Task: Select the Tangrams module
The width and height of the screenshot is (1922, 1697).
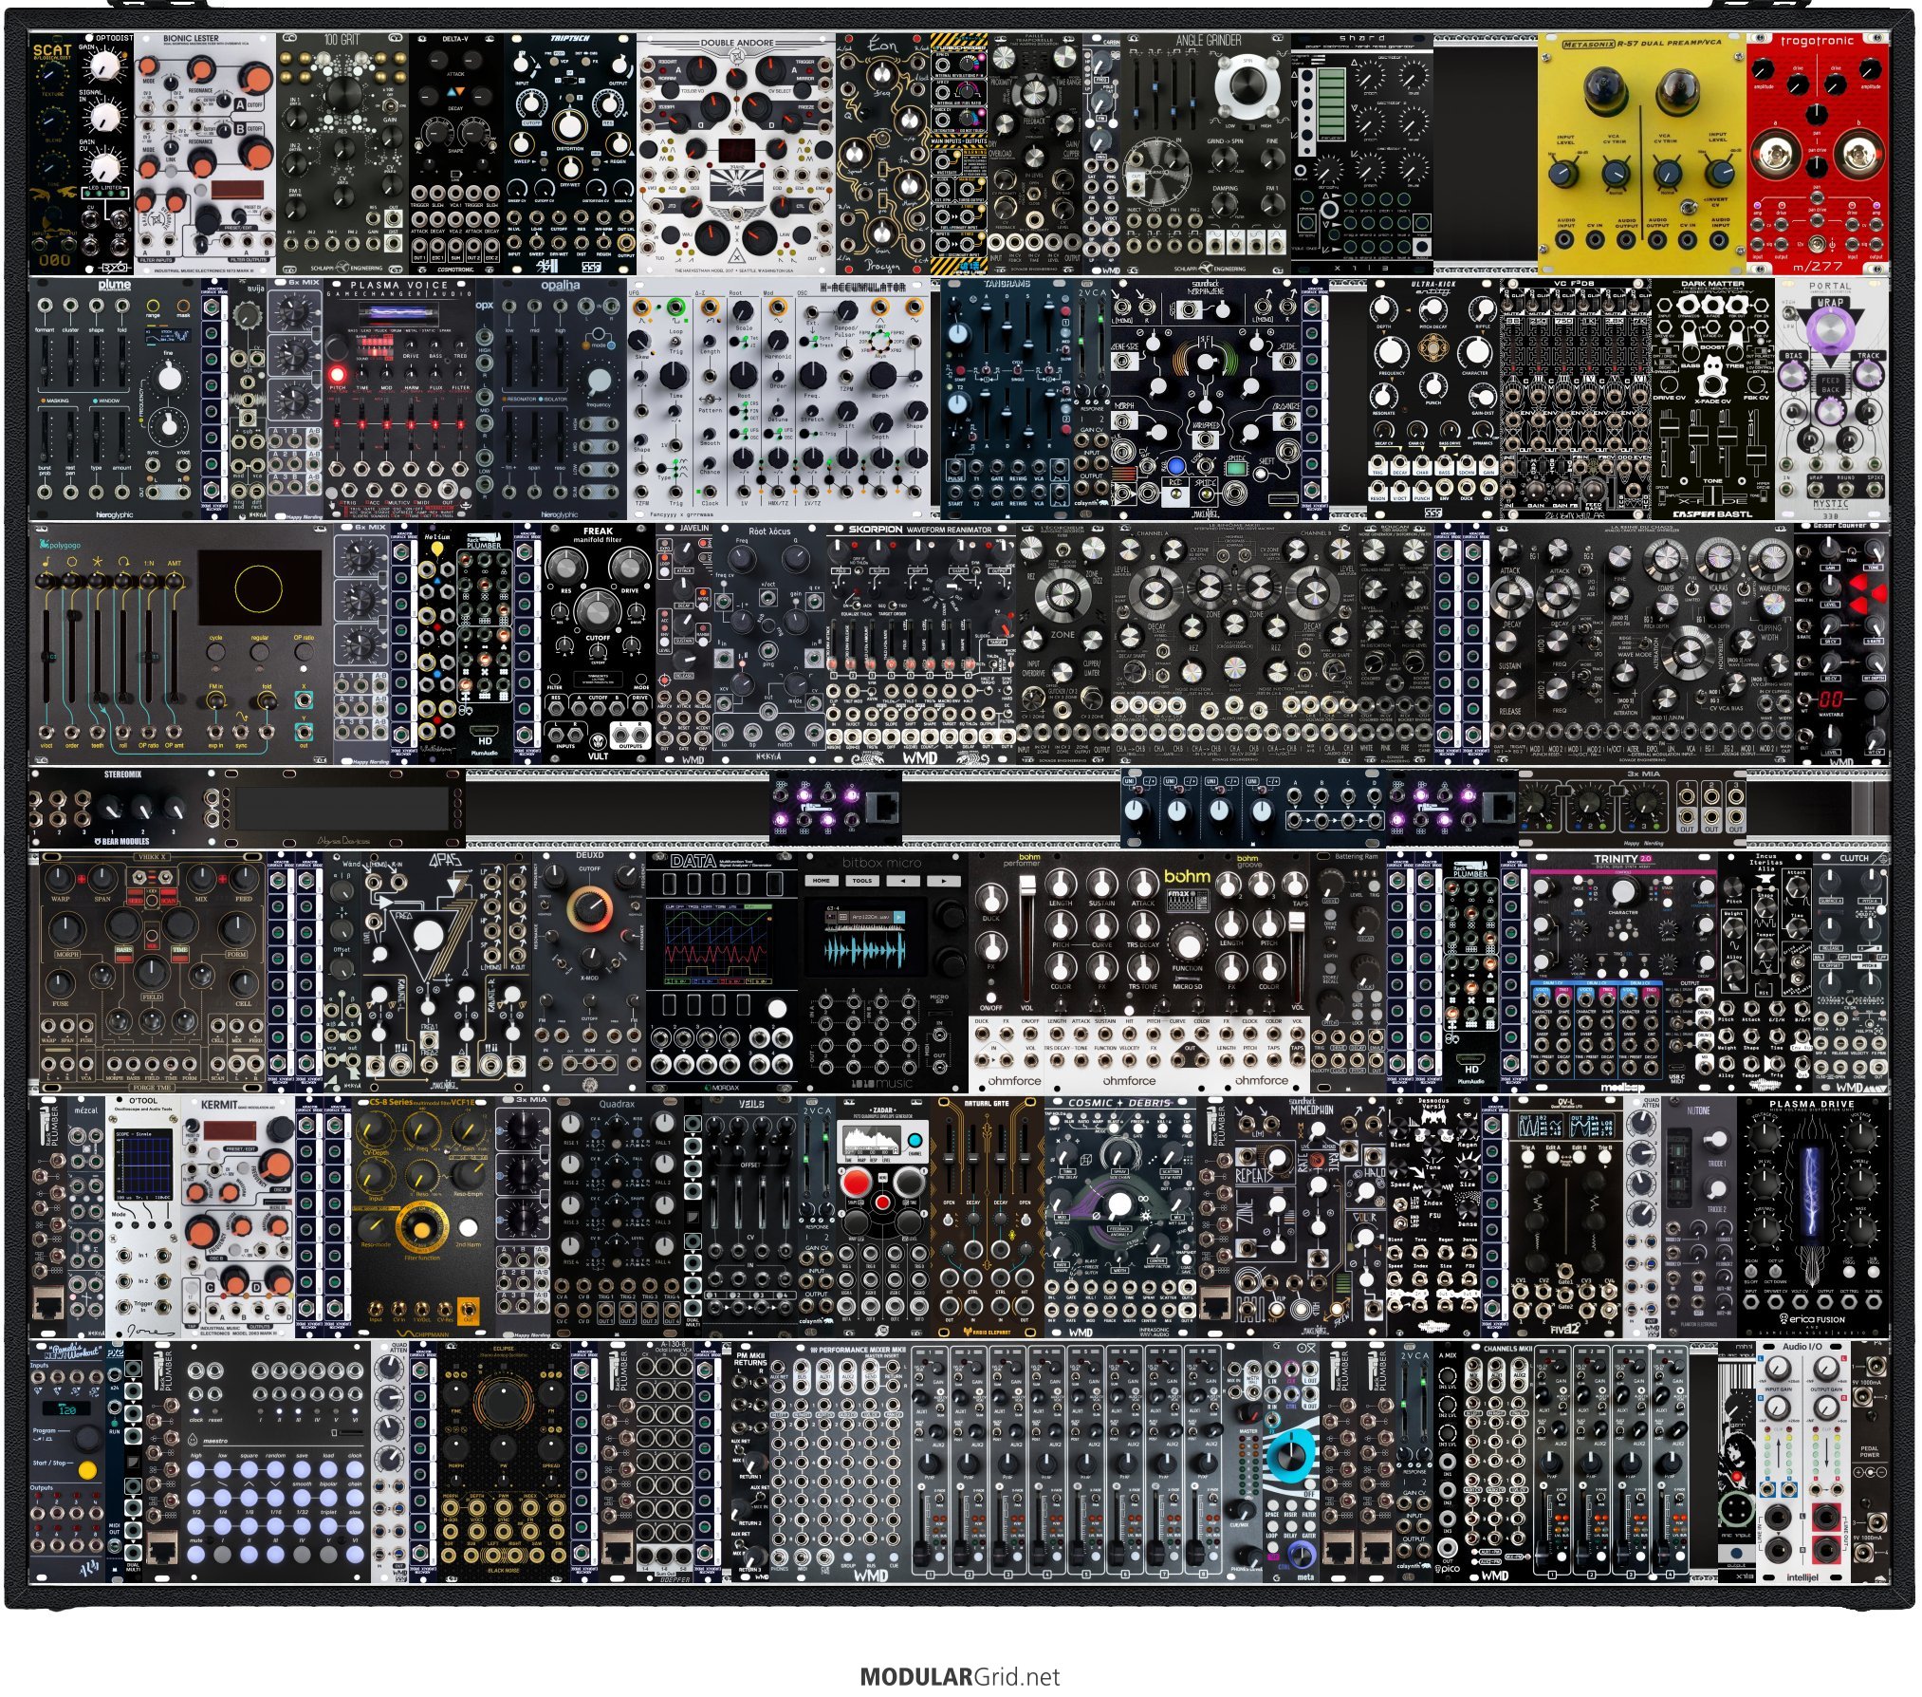Action: pyautogui.click(x=1007, y=400)
